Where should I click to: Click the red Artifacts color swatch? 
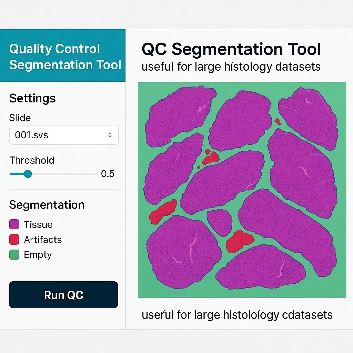[x=14, y=240]
